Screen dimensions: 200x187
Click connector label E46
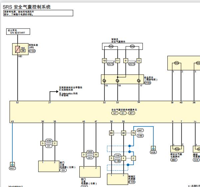click(x=117, y=155)
